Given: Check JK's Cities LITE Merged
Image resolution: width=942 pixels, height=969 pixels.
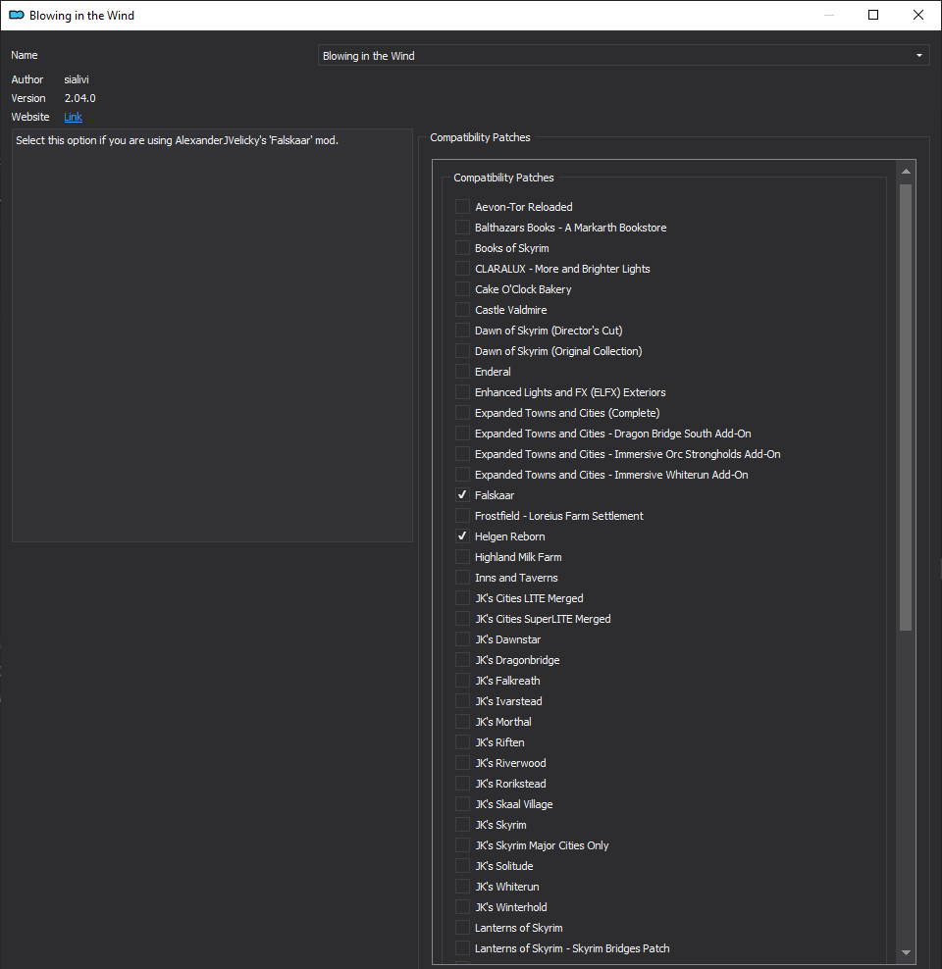Looking at the screenshot, I should tap(462, 598).
